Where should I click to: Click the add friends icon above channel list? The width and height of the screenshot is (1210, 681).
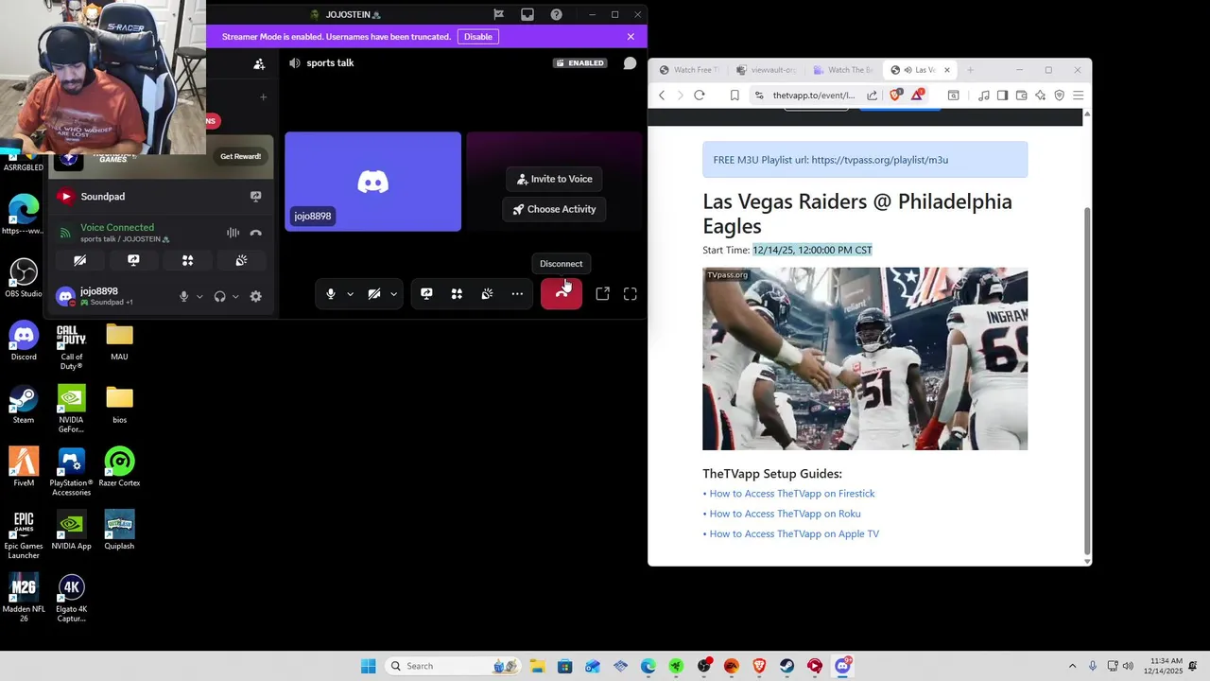click(259, 64)
